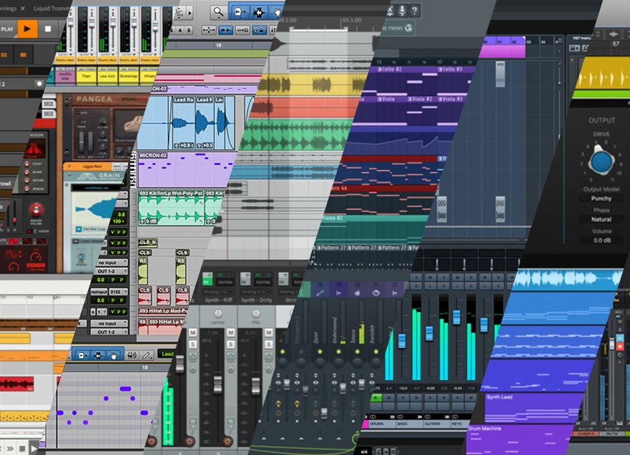
Task: Open the Output Model Punchy dropdown
Action: click(601, 199)
